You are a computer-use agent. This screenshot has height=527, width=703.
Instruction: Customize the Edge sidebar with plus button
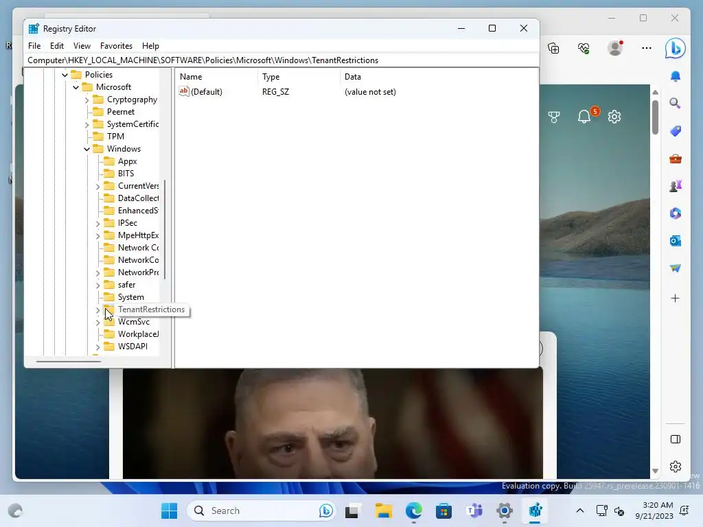point(676,298)
